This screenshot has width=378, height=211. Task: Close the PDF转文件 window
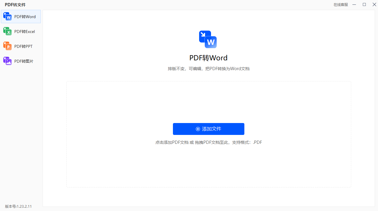[x=374, y=4]
